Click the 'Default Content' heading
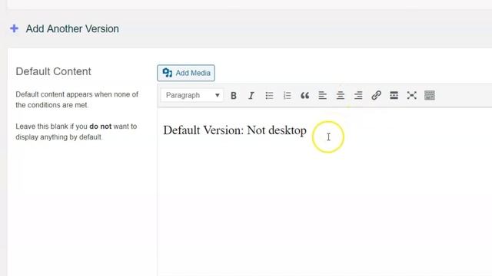492x276 pixels. (53, 71)
